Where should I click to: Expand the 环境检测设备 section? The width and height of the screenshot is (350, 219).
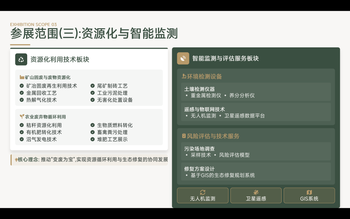coord(202,77)
